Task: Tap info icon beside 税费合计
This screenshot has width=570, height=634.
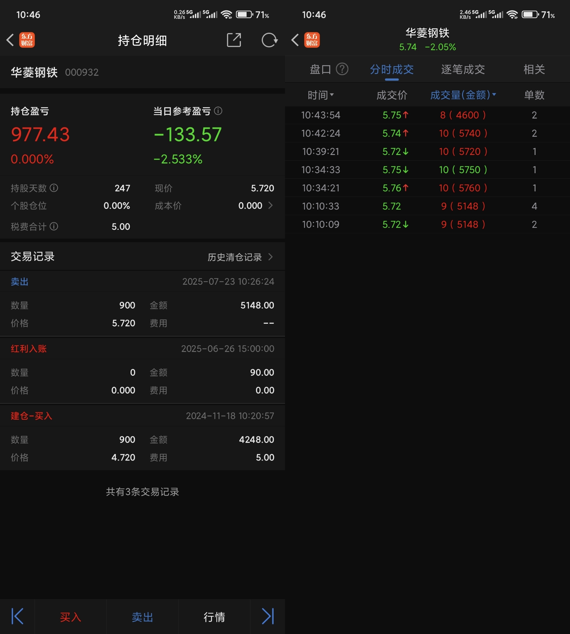Action: point(54,226)
